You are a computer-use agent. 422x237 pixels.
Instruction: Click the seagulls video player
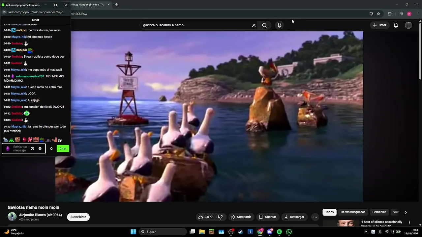point(209,117)
